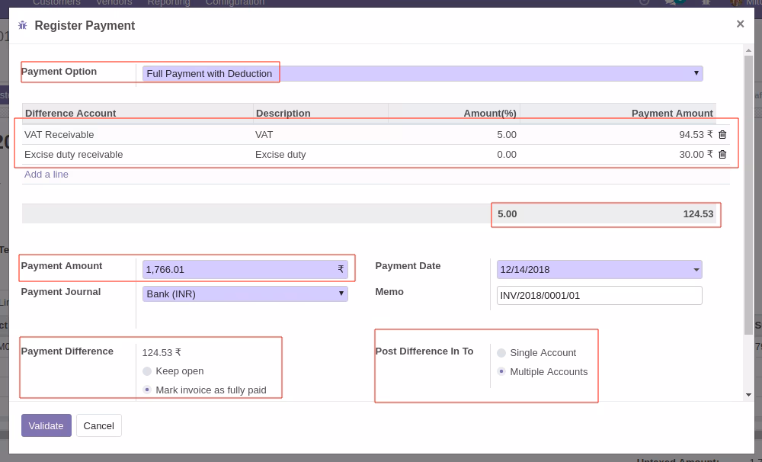The height and width of the screenshot is (462, 762).
Task: Click the Validate button
Action: (x=46, y=425)
